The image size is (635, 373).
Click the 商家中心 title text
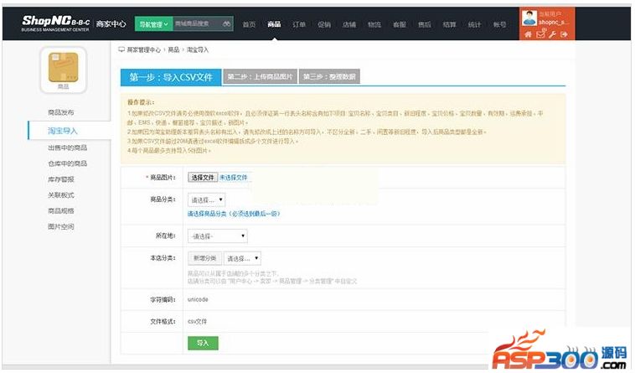point(111,24)
